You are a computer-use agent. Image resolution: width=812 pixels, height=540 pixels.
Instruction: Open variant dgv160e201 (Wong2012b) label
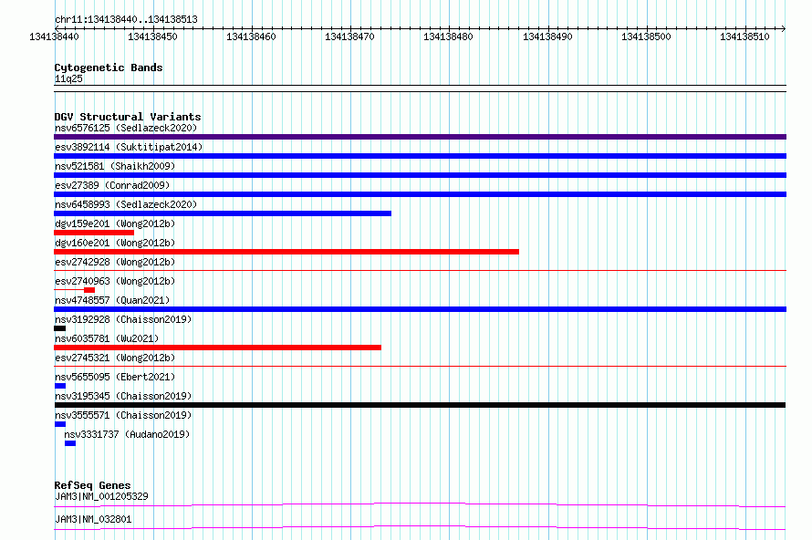[115, 243]
